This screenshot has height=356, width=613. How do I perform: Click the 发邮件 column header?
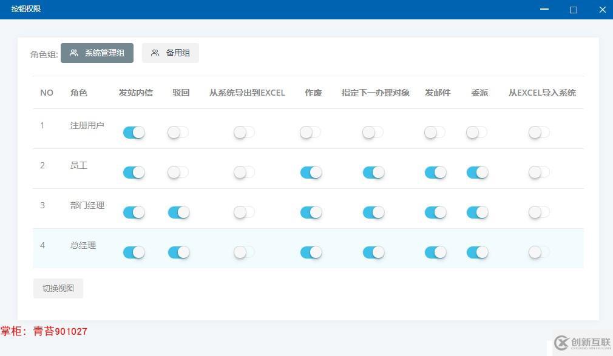pos(438,93)
